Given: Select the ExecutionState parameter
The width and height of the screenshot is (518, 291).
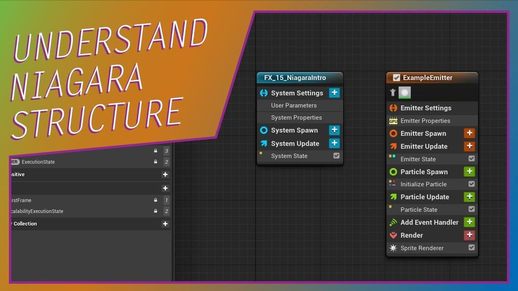Looking at the screenshot, I should pos(38,162).
